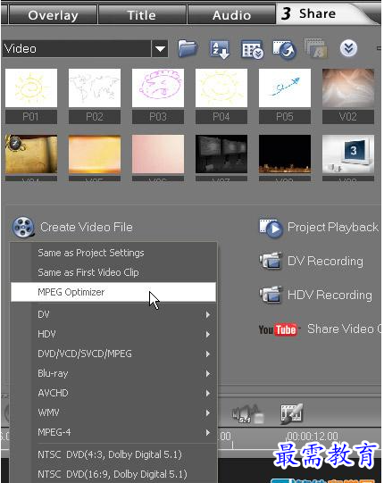
Task: Open the Painting Creator icon
Action: [x=292, y=413]
